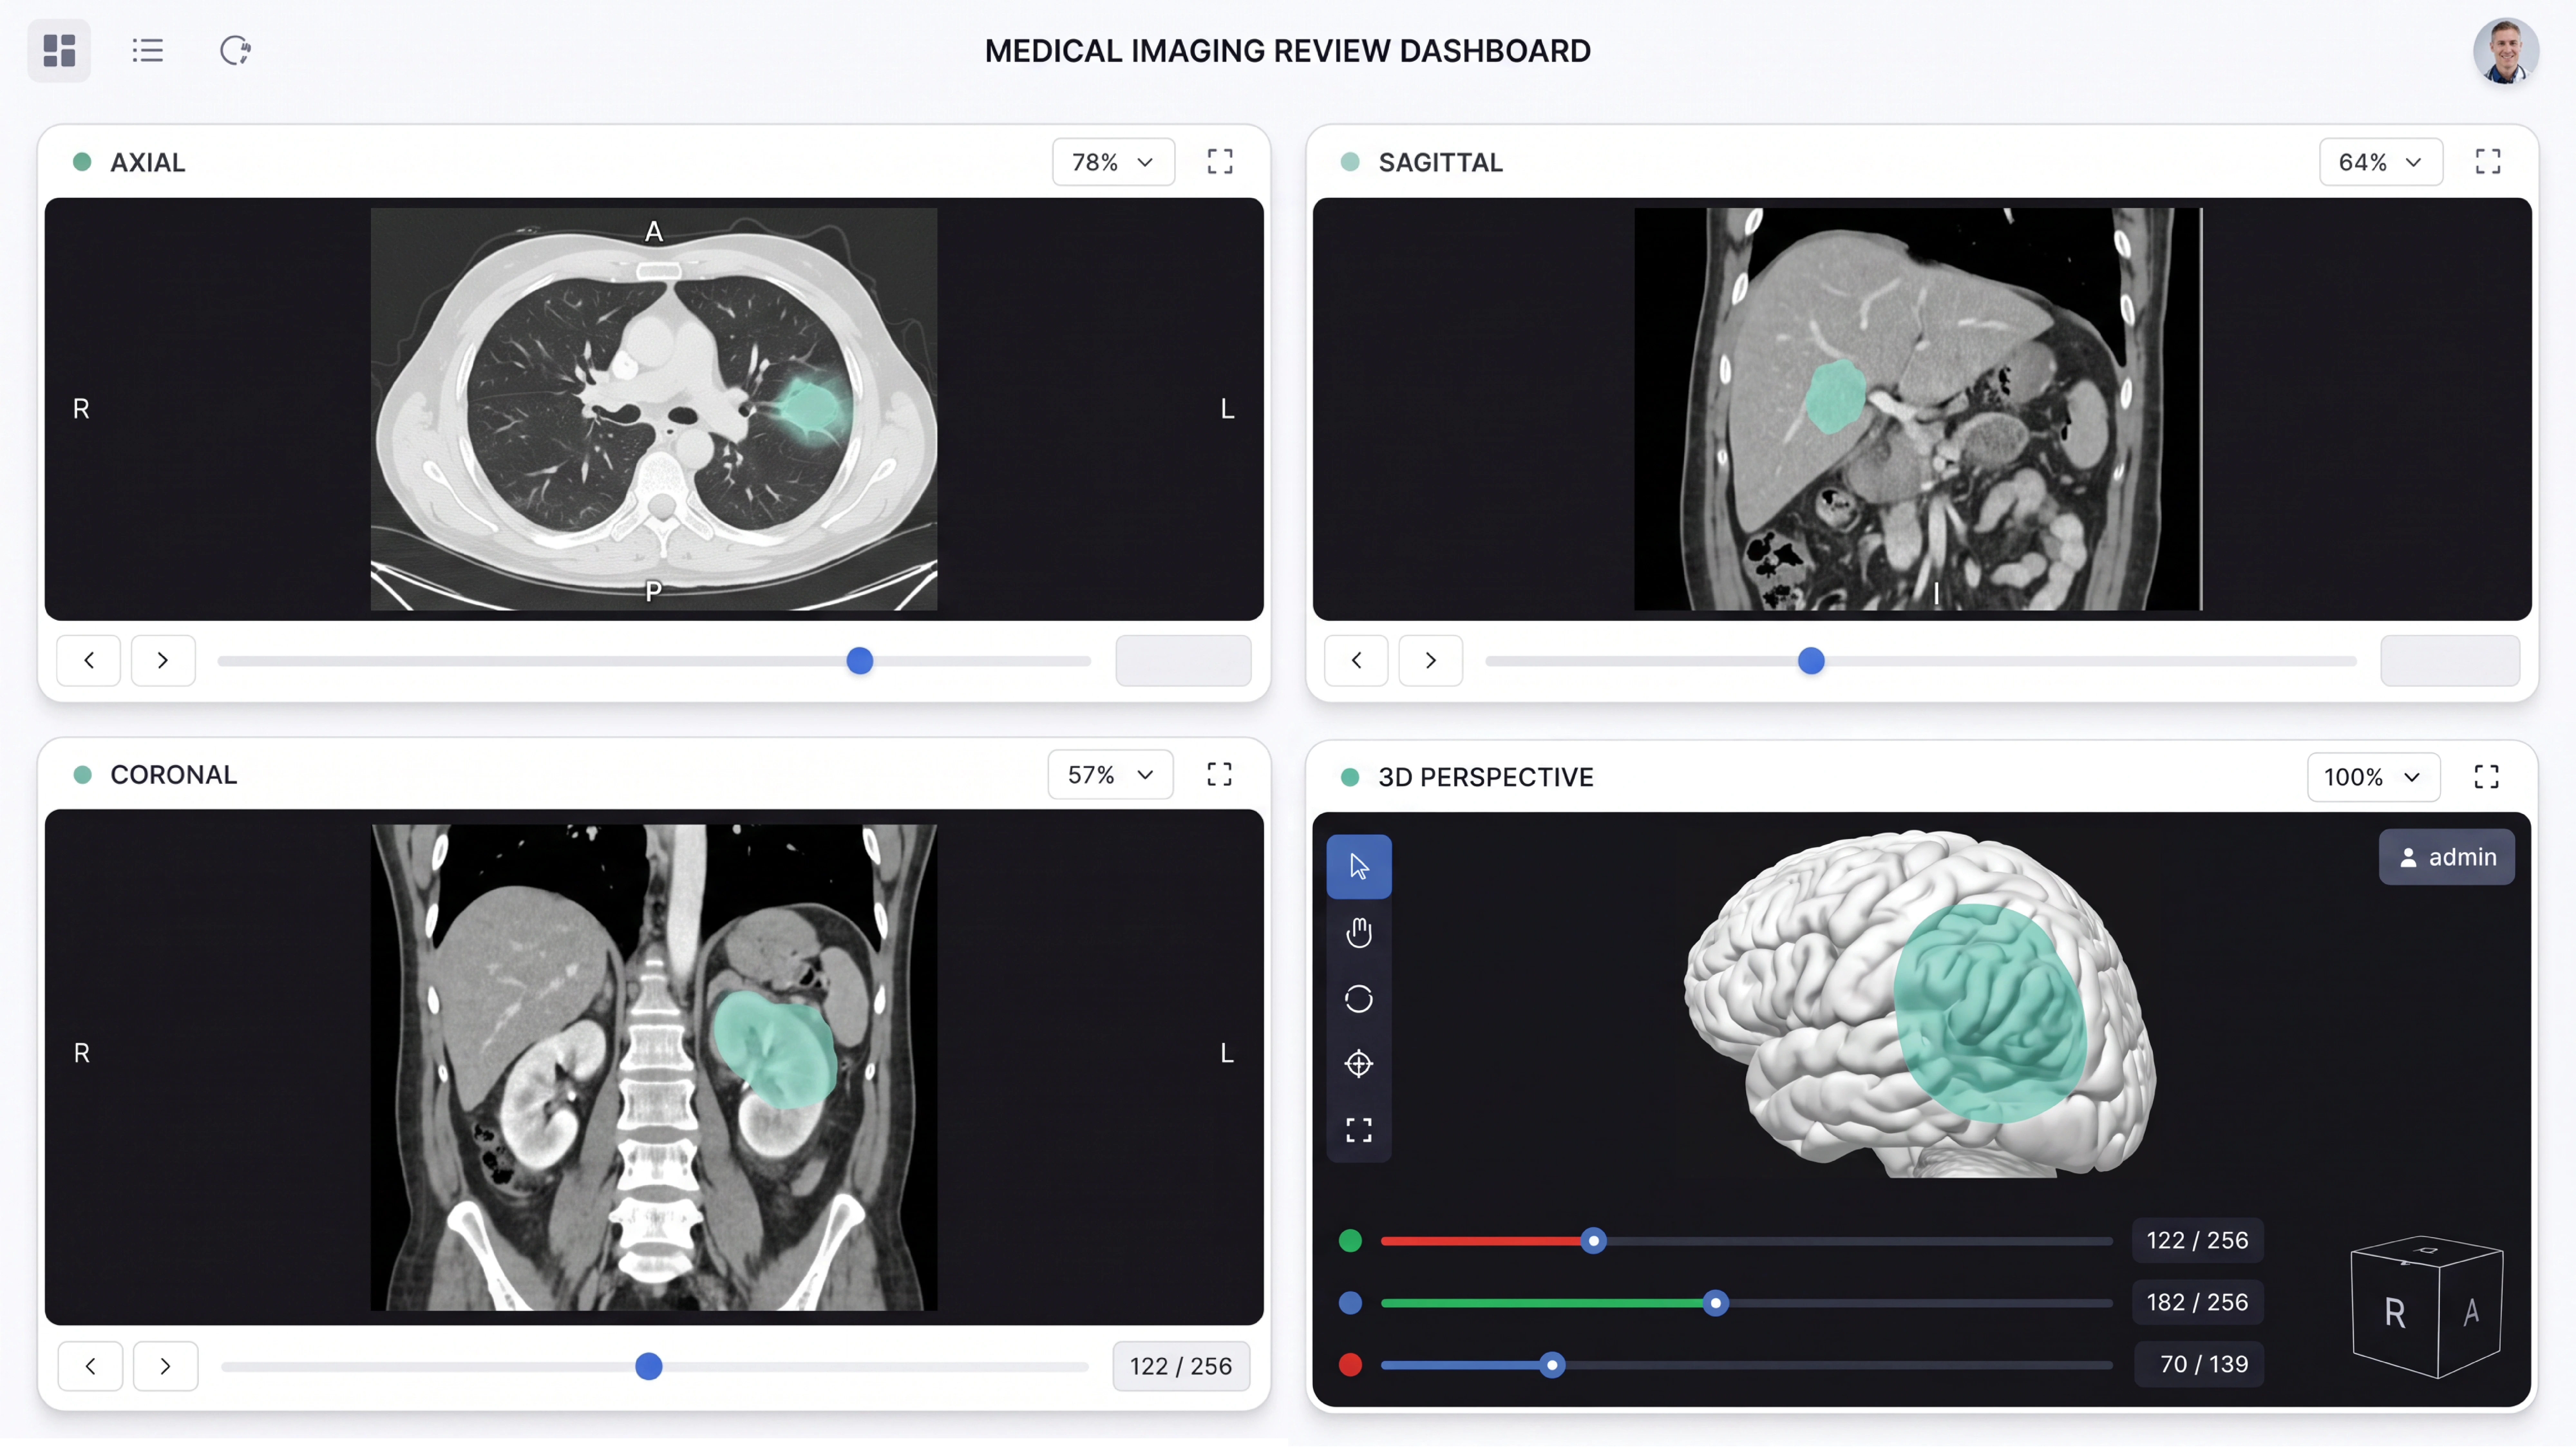2576x1449 pixels.
Task: Go to previous Coronal slice
Action: coord(90,1366)
